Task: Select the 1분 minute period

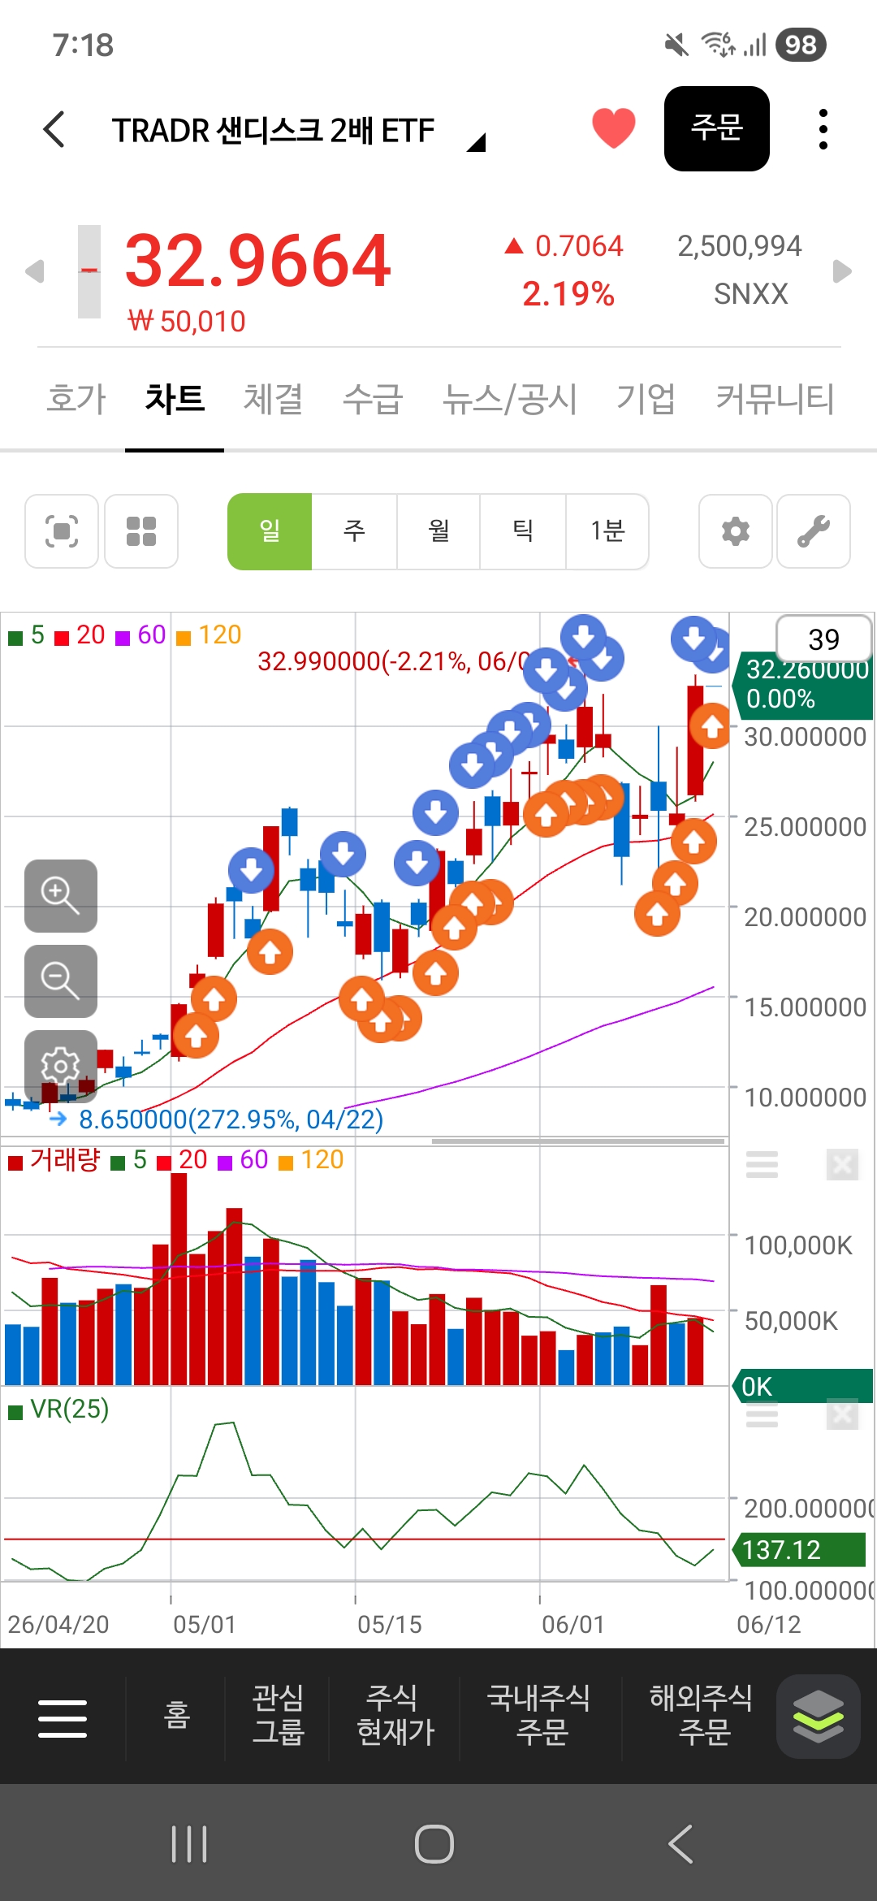Action: coord(607,531)
